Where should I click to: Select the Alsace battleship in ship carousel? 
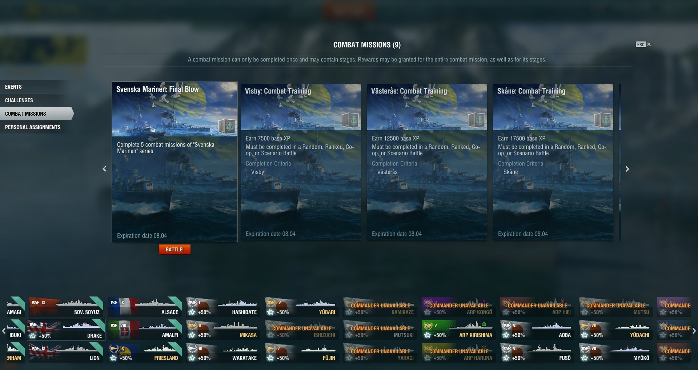pos(145,306)
